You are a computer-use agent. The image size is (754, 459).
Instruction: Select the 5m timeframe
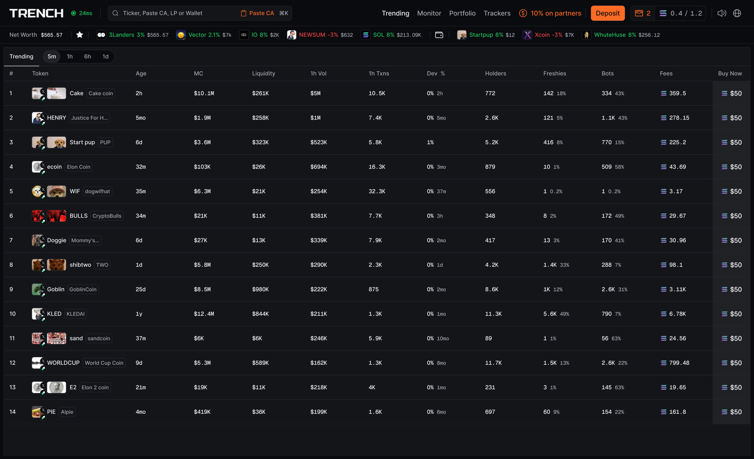pos(52,57)
